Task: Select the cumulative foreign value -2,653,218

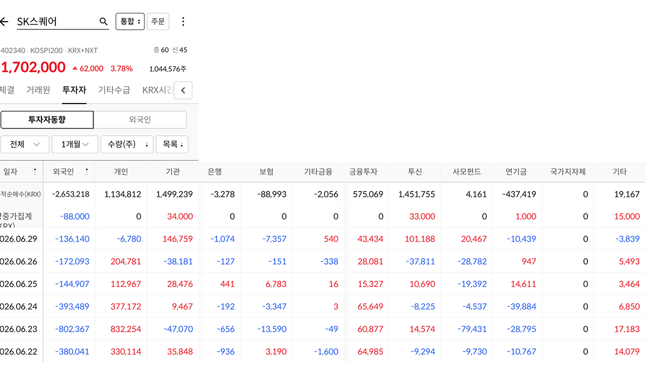Action: click(x=70, y=194)
